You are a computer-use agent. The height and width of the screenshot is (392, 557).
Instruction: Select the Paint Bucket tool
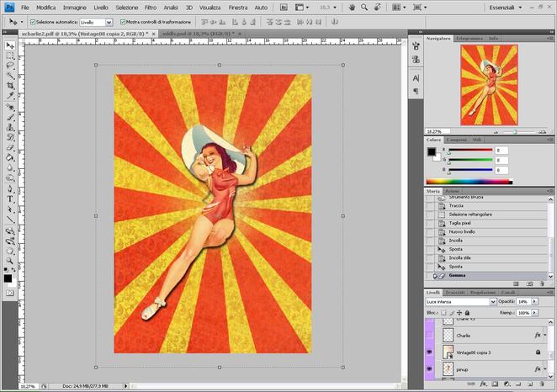click(x=10, y=157)
